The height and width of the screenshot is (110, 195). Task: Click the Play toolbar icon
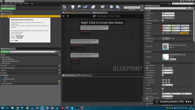(x=118, y=8)
